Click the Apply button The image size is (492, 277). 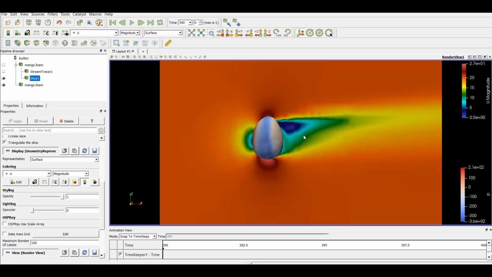point(15,121)
